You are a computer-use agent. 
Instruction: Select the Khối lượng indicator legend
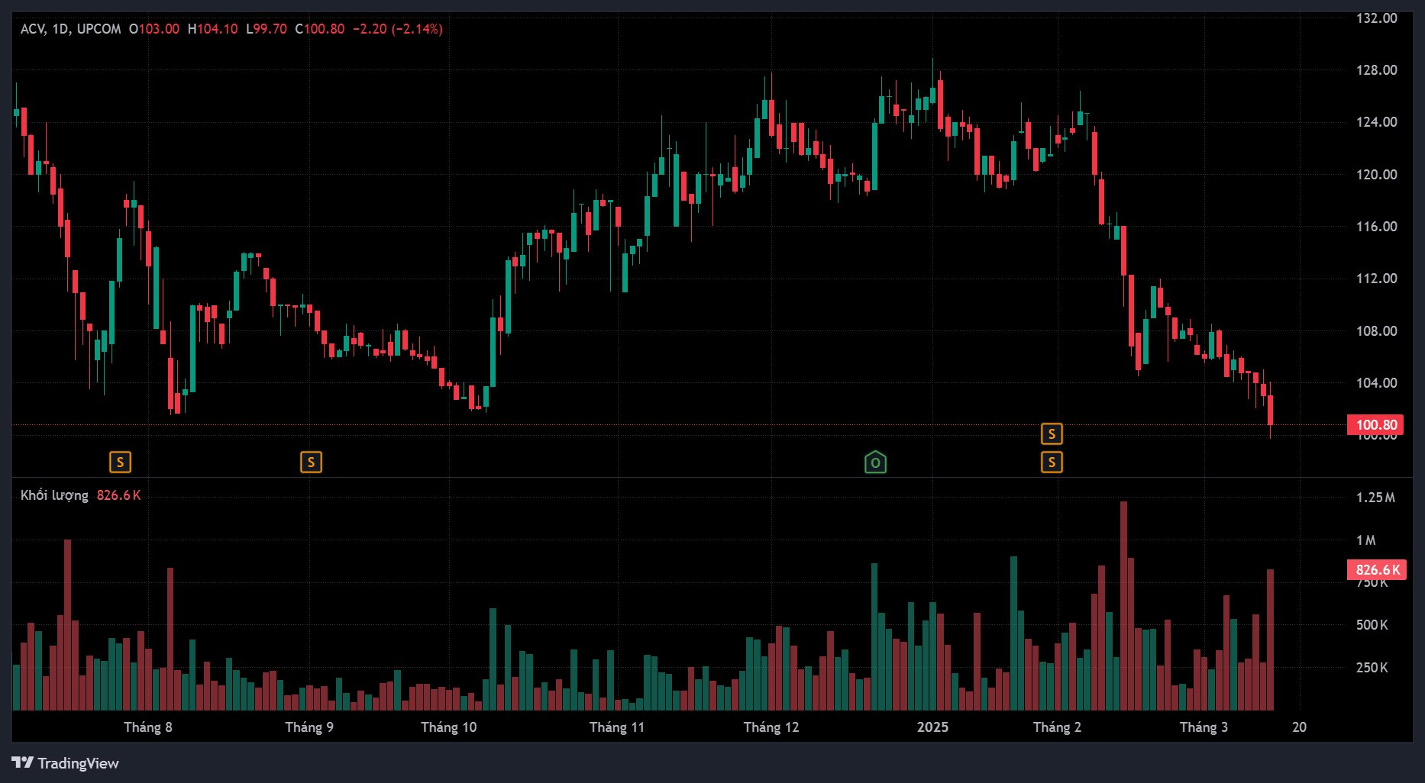point(54,495)
